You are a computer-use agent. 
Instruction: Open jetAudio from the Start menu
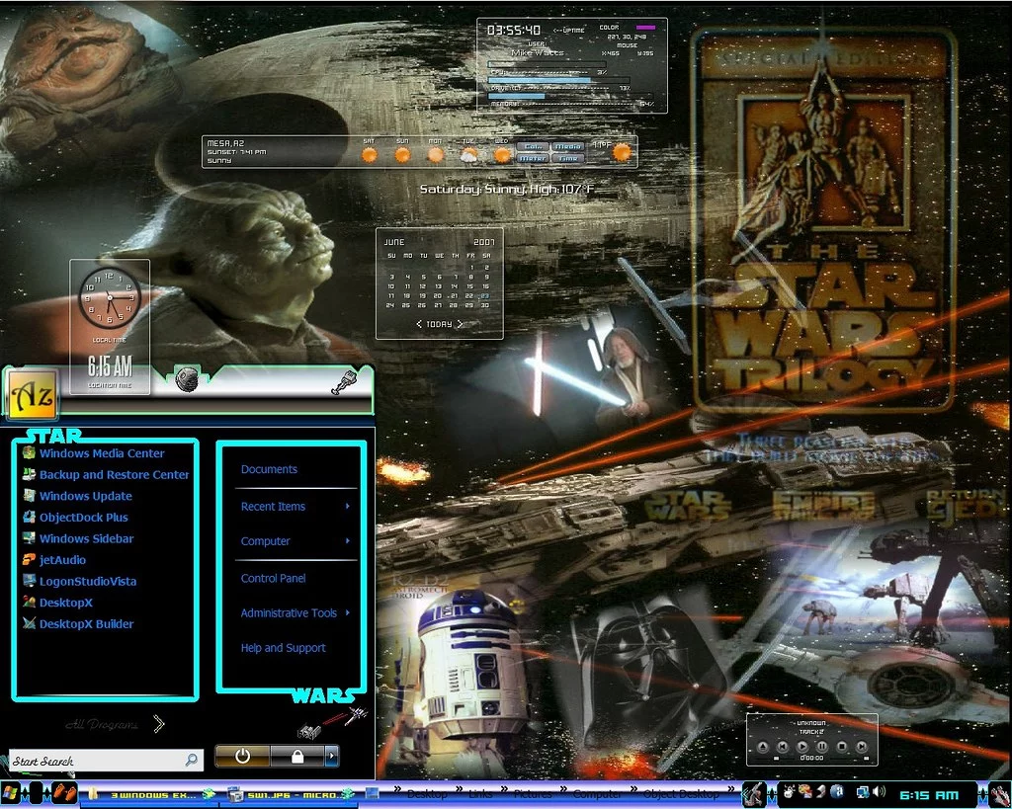point(61,560)
